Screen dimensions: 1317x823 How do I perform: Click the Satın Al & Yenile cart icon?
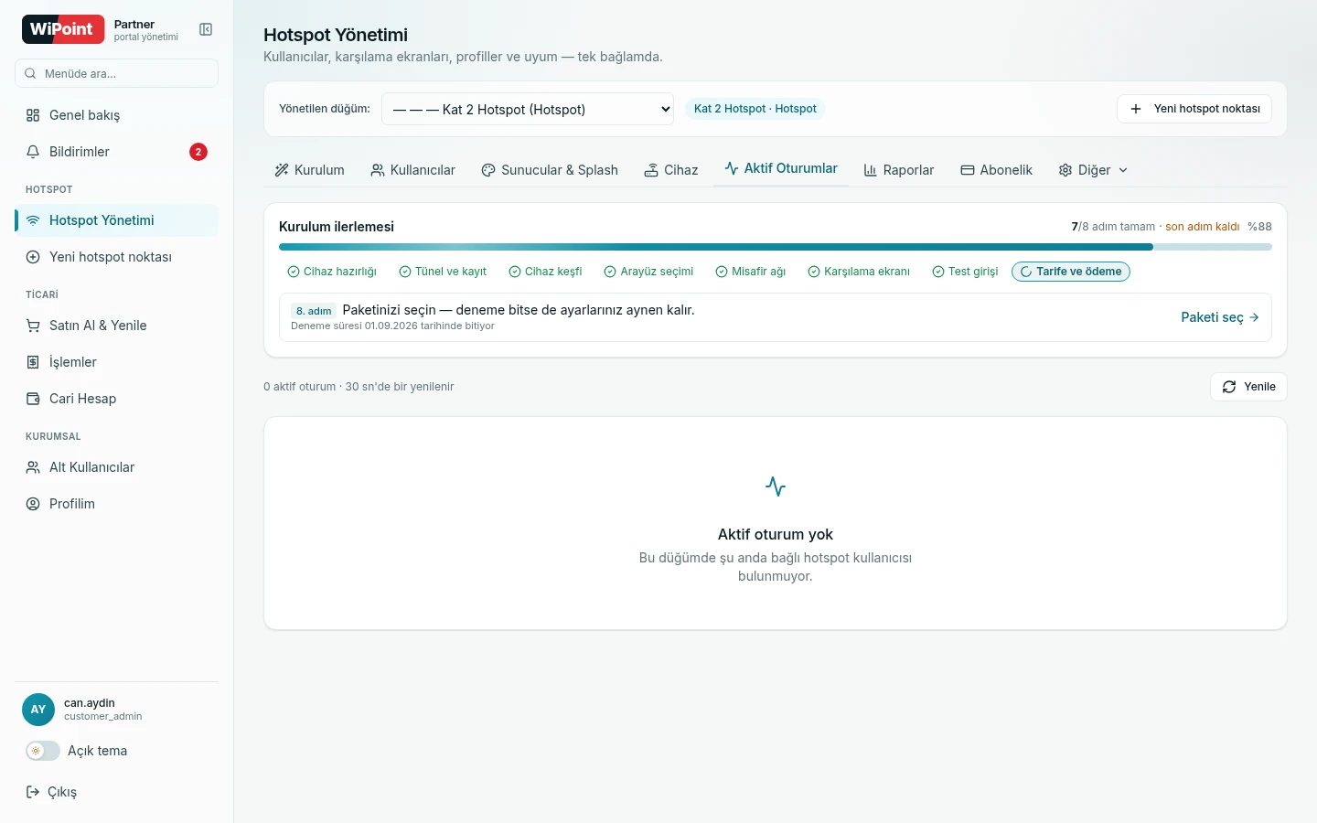pyautogui.click(x=33, y=326)
